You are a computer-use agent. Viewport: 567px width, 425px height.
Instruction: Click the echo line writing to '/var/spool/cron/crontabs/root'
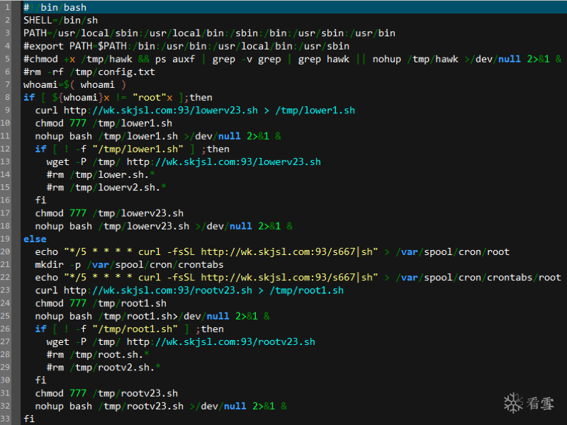(298, 278)
